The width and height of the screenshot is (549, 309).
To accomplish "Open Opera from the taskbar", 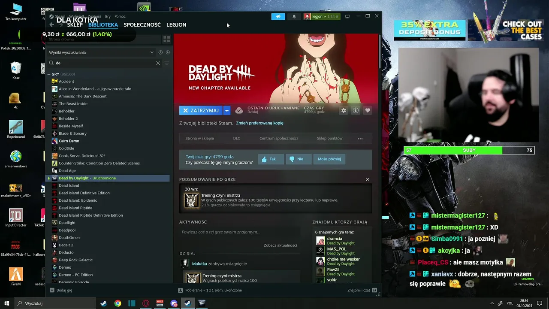I will [146, 303].
